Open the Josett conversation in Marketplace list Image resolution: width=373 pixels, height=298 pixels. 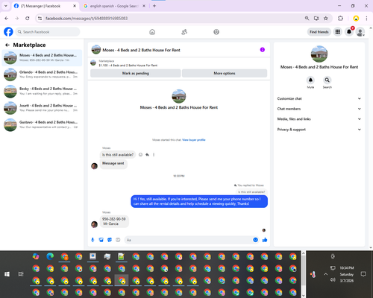pyautogui.click(x=42, y=108)
